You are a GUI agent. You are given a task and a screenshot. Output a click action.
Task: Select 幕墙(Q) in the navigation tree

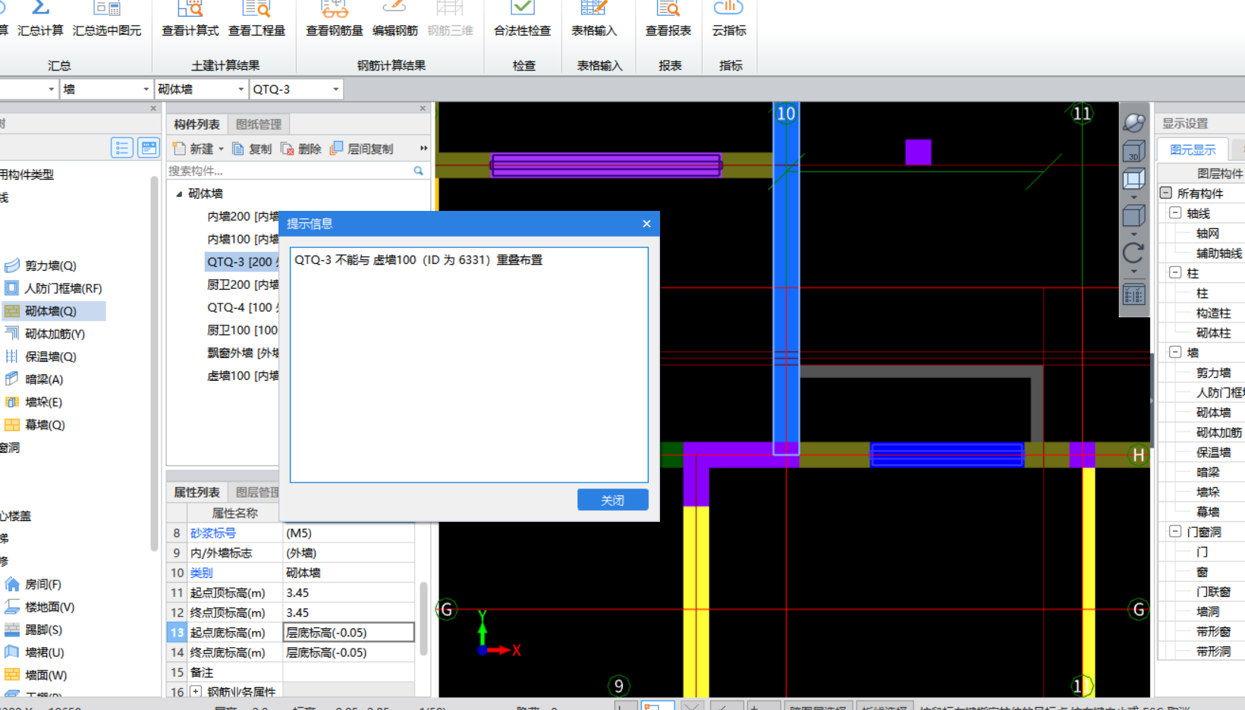[36, 425]
